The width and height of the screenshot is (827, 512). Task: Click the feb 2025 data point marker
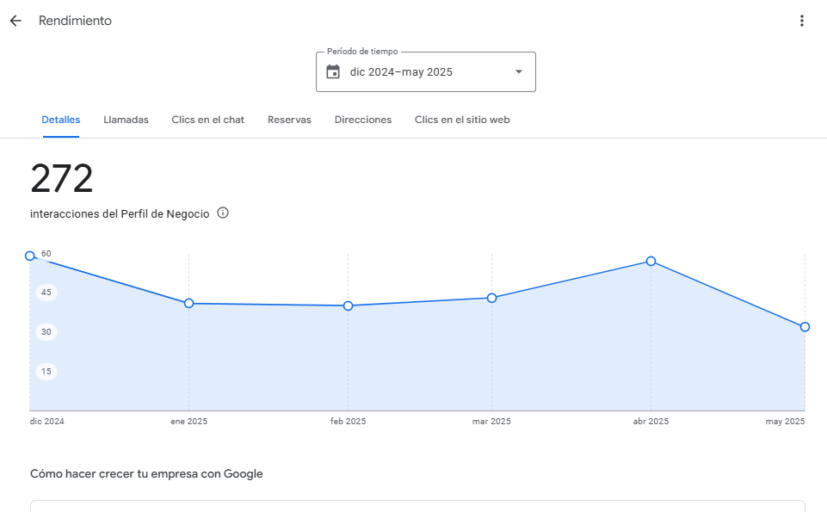[348, 305]
